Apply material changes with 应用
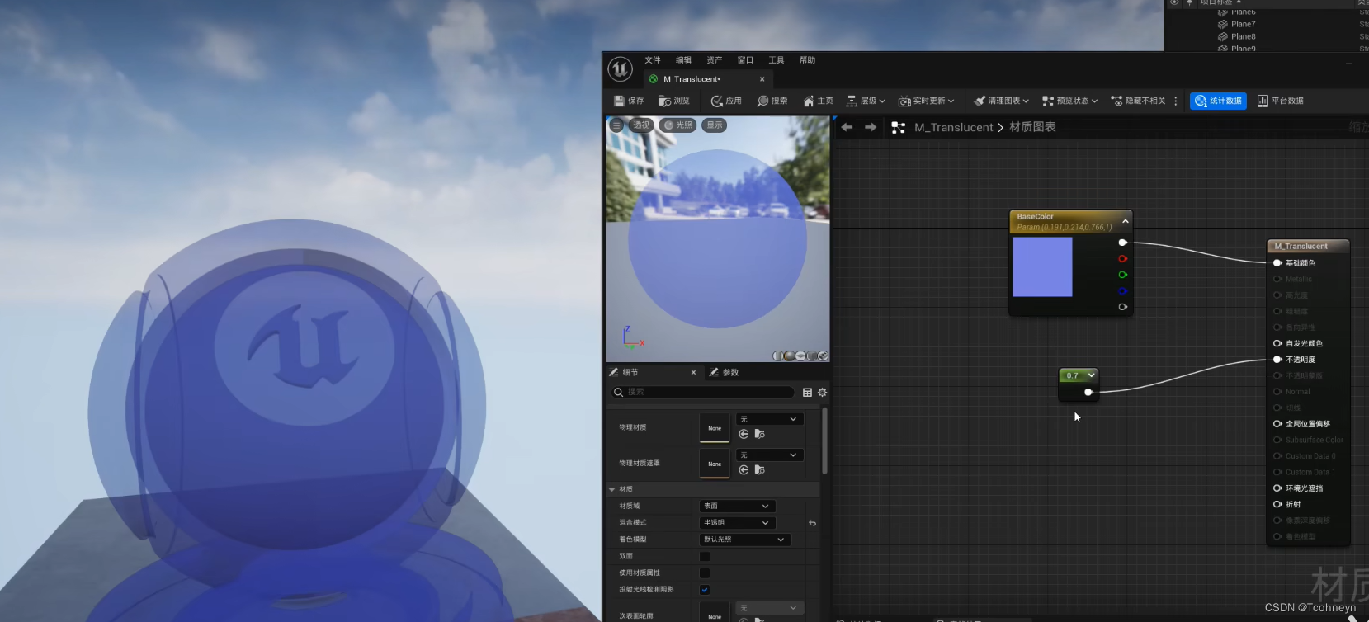Image resolution: width=1369 pixels, height=622 pixels. coord(726,101)
